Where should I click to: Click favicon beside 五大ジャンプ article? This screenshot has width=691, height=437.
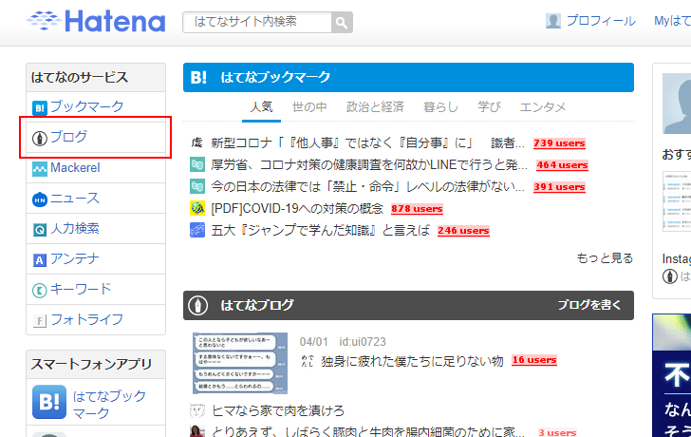pos(197,230)
